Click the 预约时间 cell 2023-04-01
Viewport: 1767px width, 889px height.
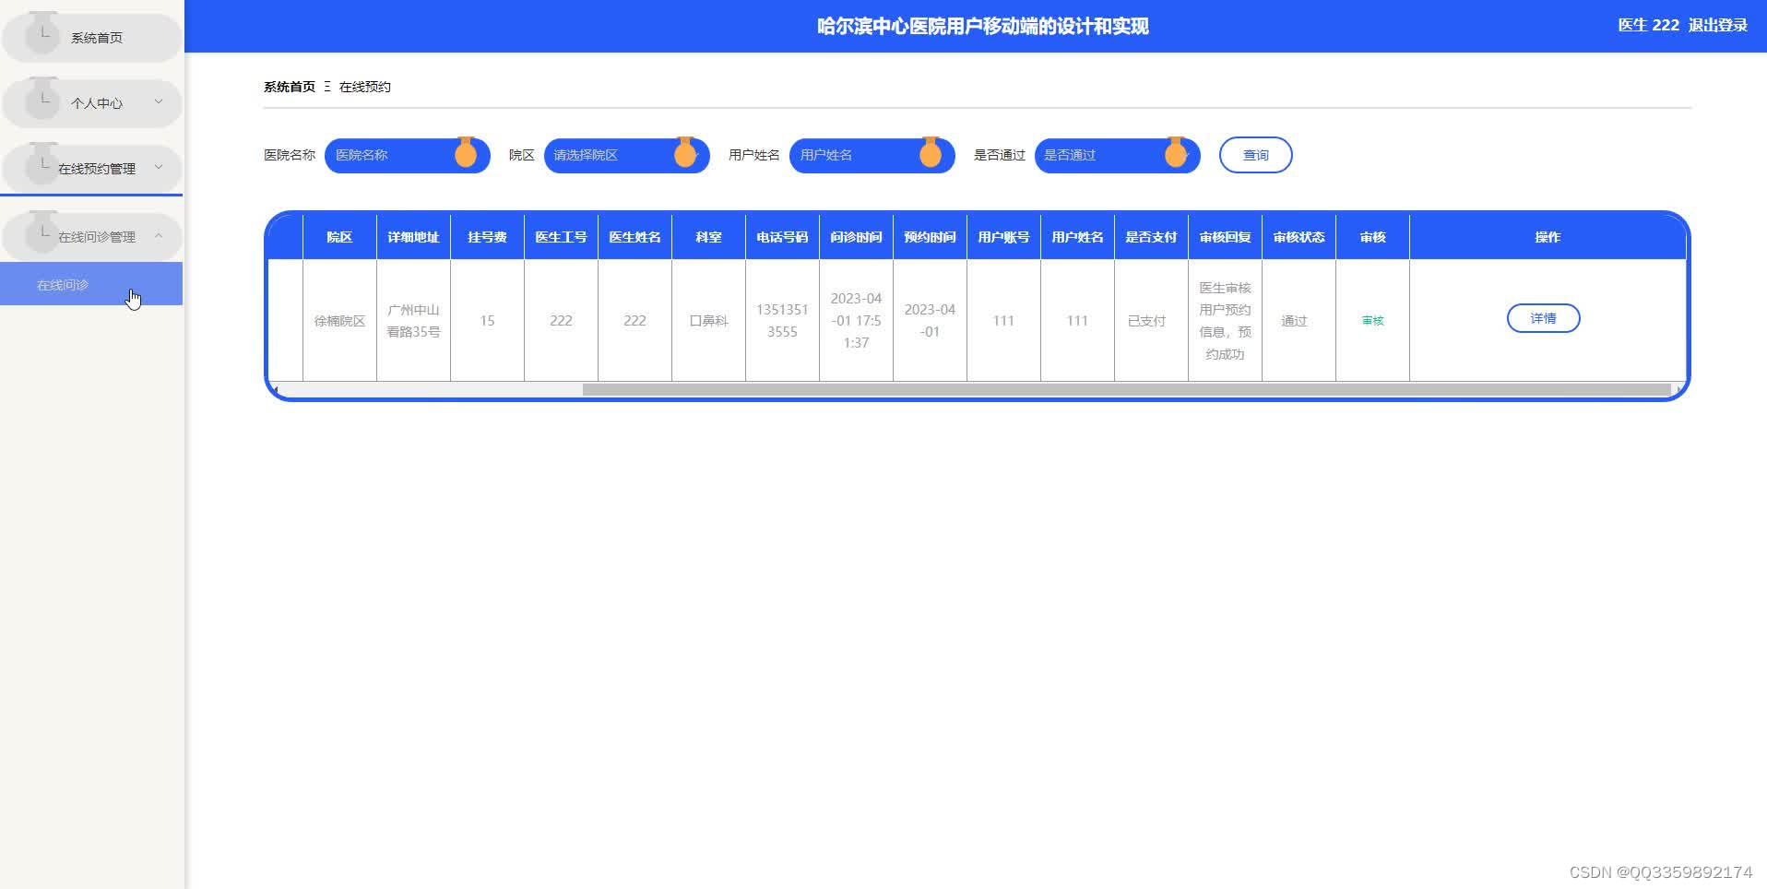[930, 321]
